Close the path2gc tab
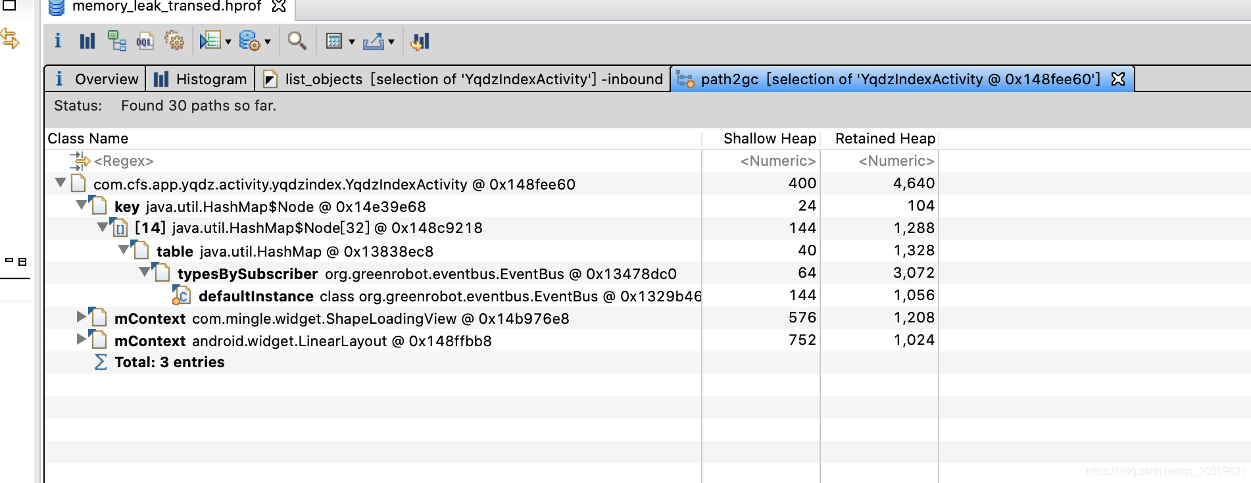The image size is (1251, 483). click(1118, 79)
